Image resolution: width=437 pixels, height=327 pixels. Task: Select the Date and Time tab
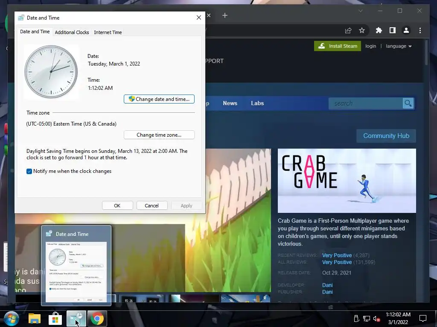pyautogui.click(x=35, y=32)
